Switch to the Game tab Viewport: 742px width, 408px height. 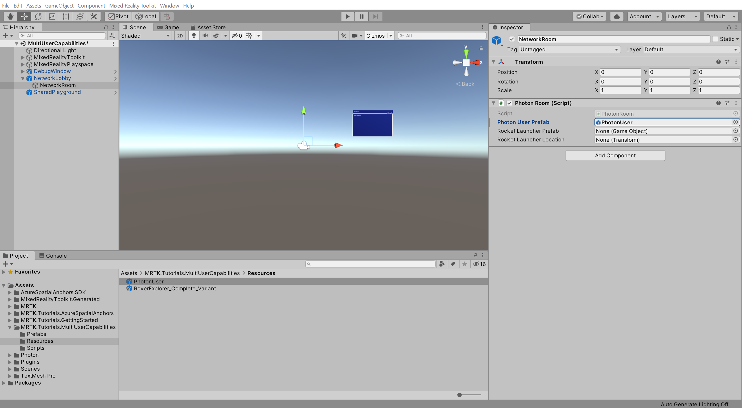click(x=170, y=27)
